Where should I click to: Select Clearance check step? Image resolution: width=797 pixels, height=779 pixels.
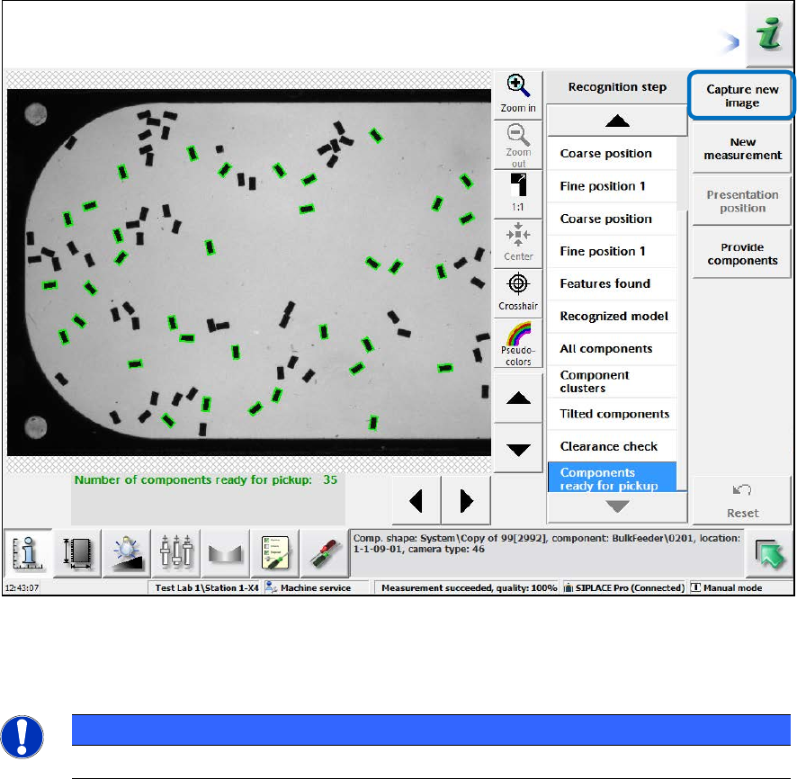612,446
